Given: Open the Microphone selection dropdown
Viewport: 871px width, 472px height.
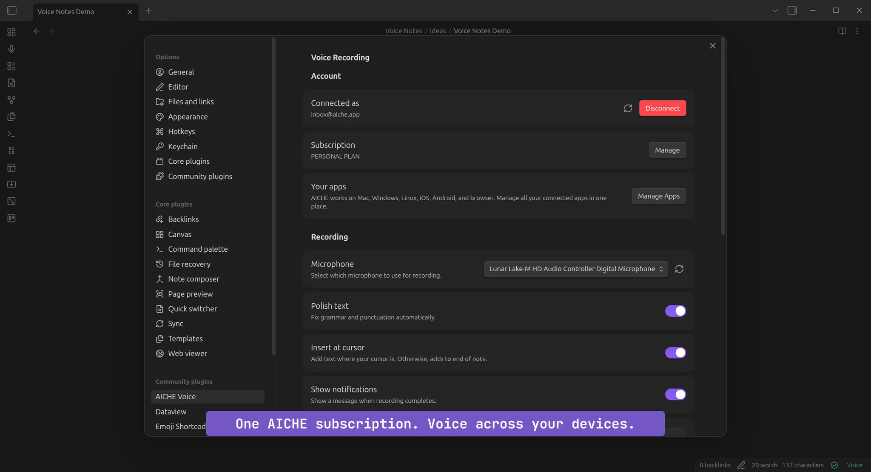Looking at the screenshot, I should click(576, 269).
